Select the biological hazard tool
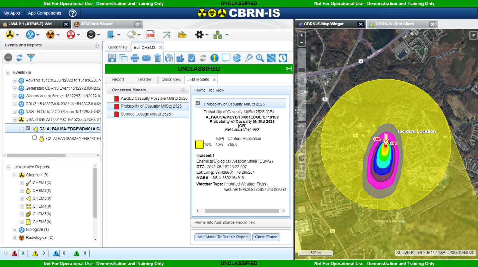 [30, 35]
